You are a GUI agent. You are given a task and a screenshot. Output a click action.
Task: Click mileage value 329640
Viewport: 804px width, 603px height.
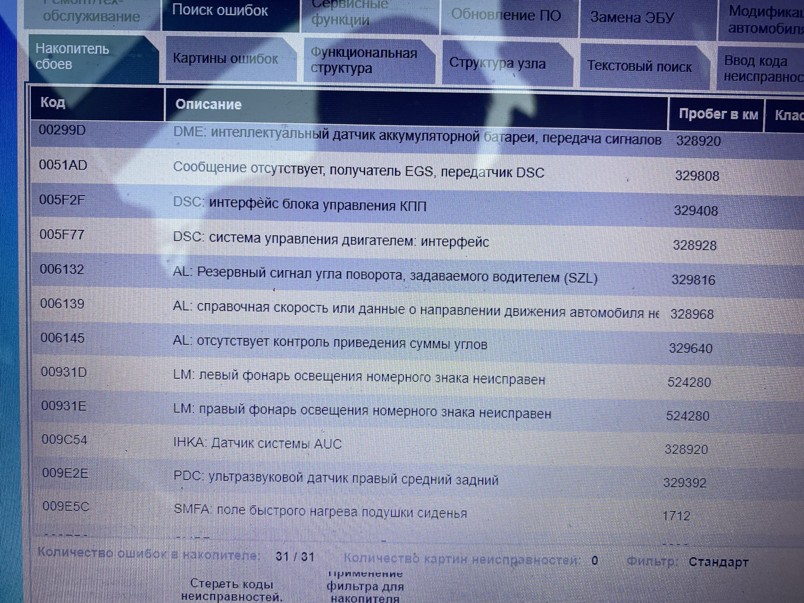[x=691, y=348]
